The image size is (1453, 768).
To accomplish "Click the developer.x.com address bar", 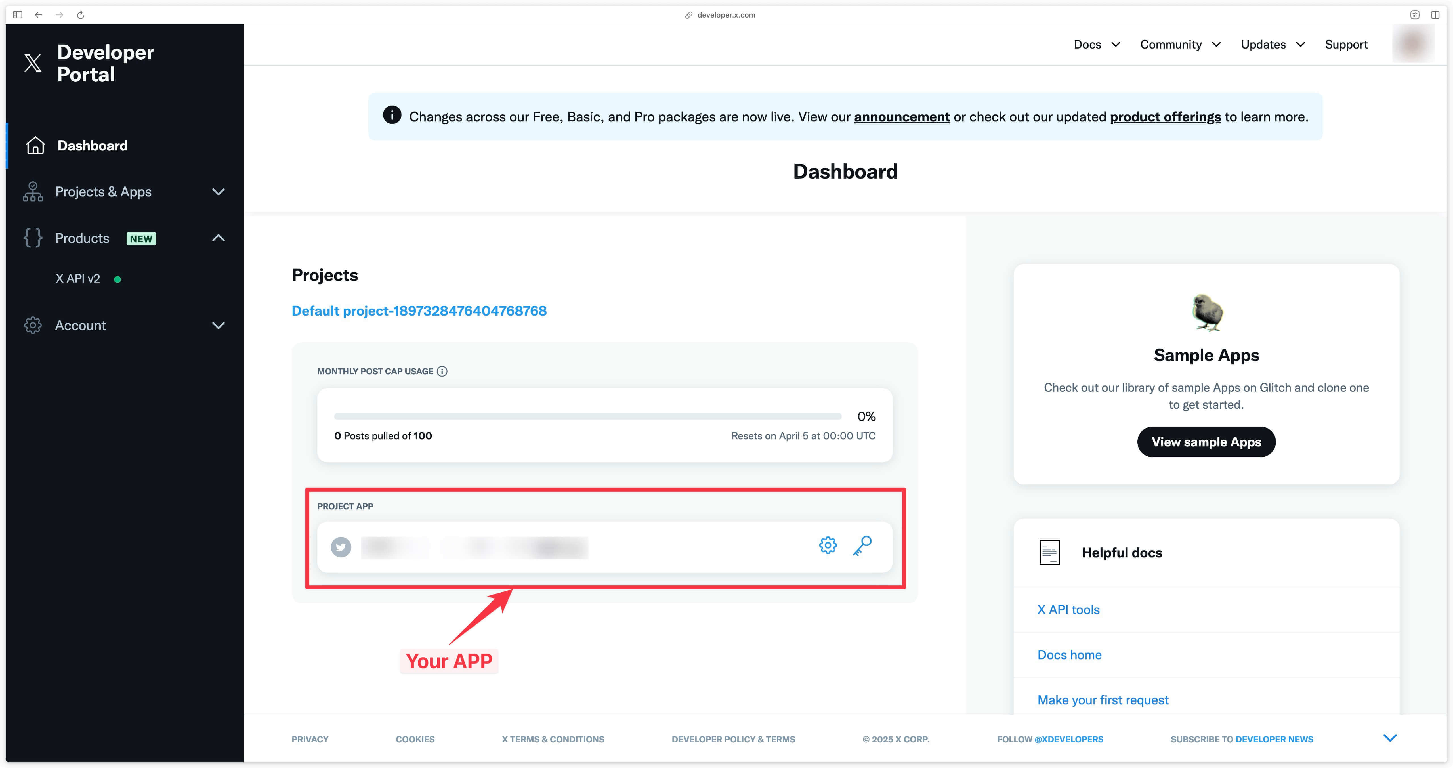I will point(726,15).
